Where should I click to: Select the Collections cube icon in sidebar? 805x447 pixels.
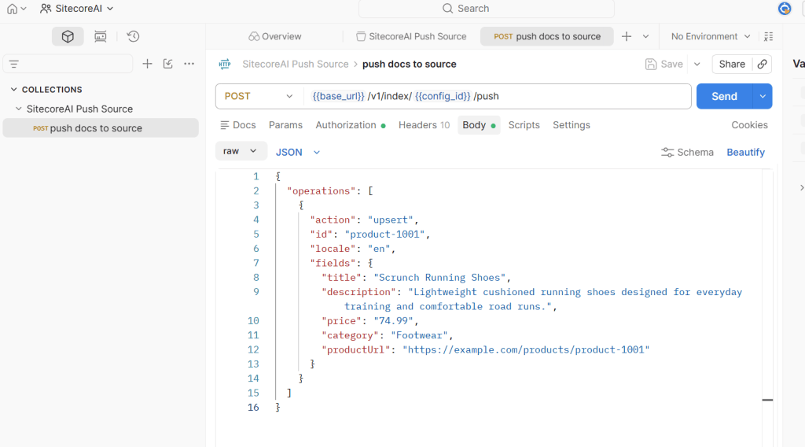pos(68,36)
